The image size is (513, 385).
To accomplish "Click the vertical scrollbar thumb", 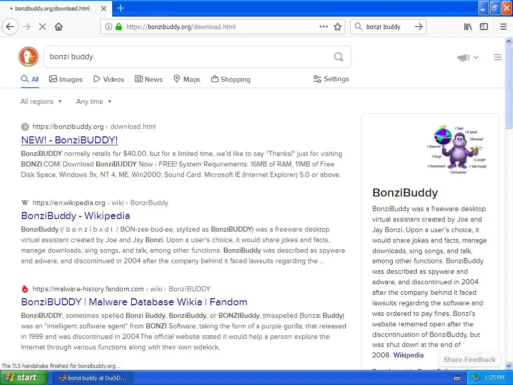I will [509, 87].
